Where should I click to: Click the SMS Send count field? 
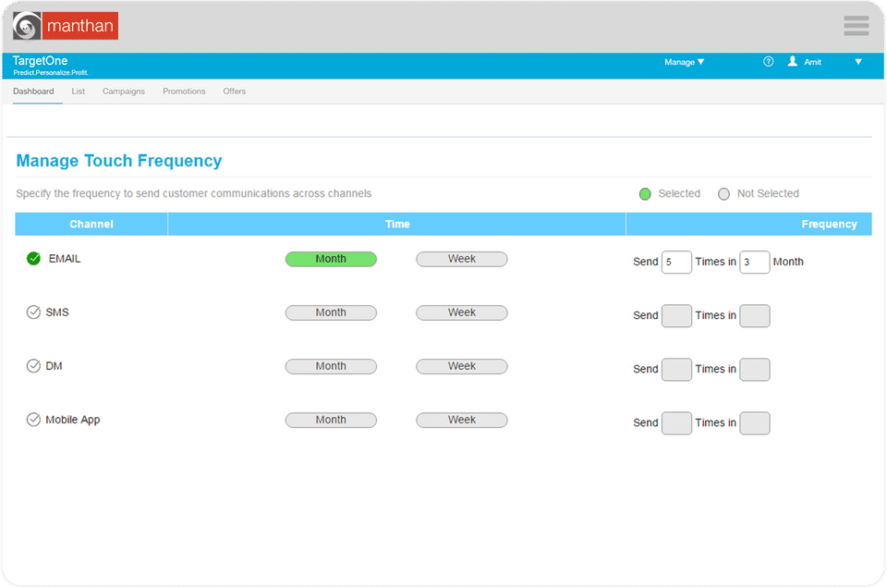(x=676, y=316)
